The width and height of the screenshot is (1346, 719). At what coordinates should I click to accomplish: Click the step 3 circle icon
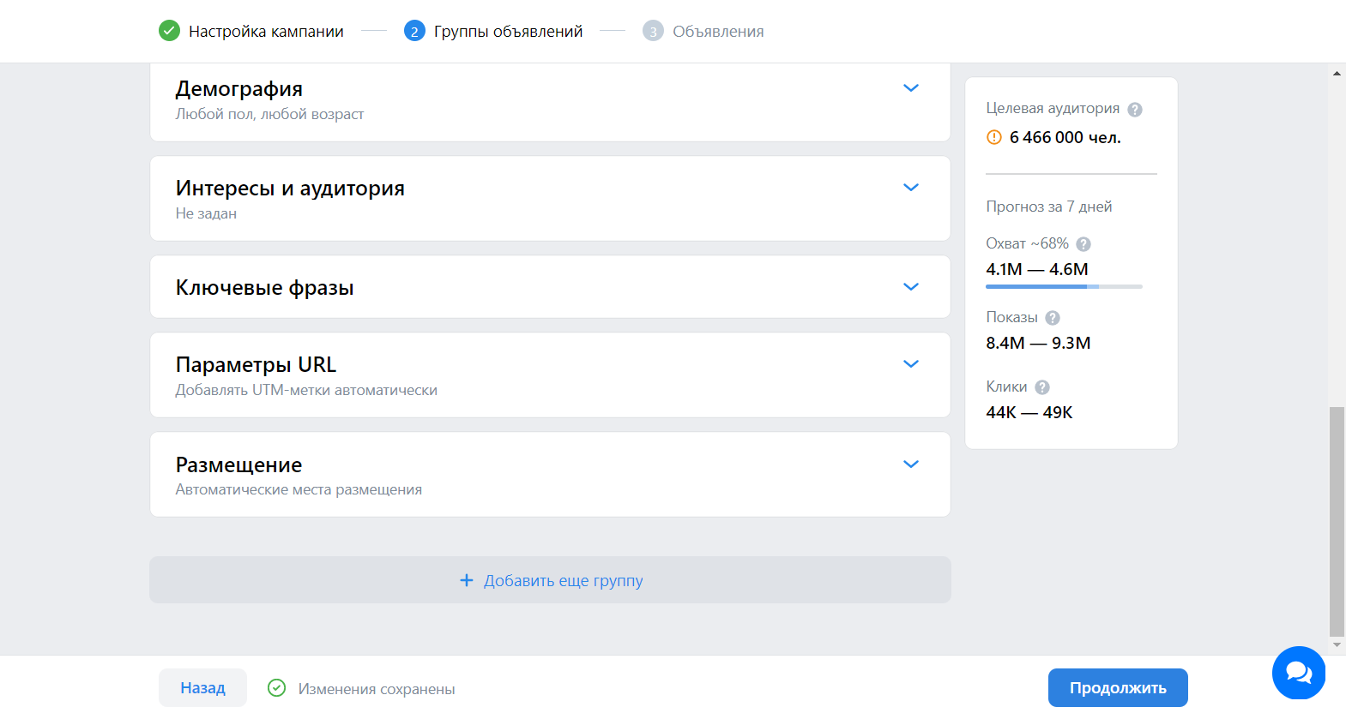(x=653, y=32)
